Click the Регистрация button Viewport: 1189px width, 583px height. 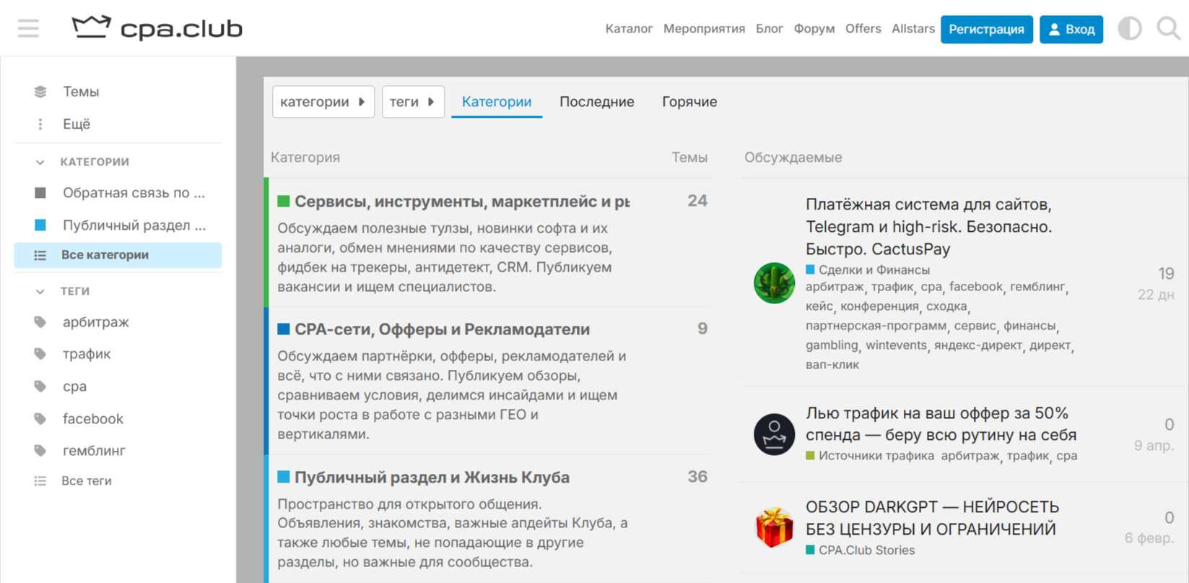click(986, 30)
